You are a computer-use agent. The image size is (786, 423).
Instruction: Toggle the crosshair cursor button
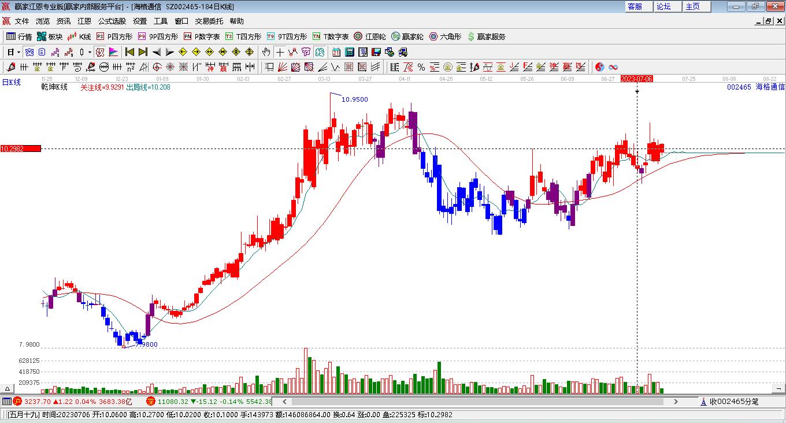(x=280, y=52)
